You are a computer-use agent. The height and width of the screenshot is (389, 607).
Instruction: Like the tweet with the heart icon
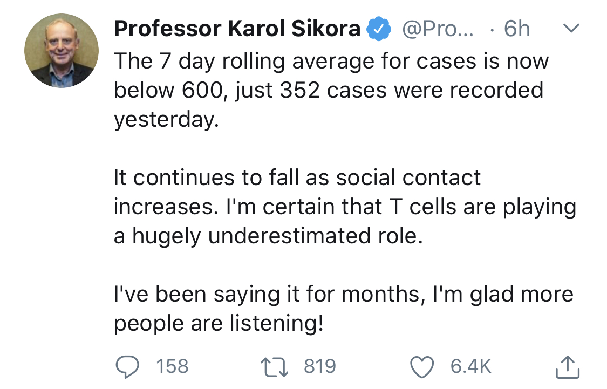pyautogui.click(x=424, y=367)
